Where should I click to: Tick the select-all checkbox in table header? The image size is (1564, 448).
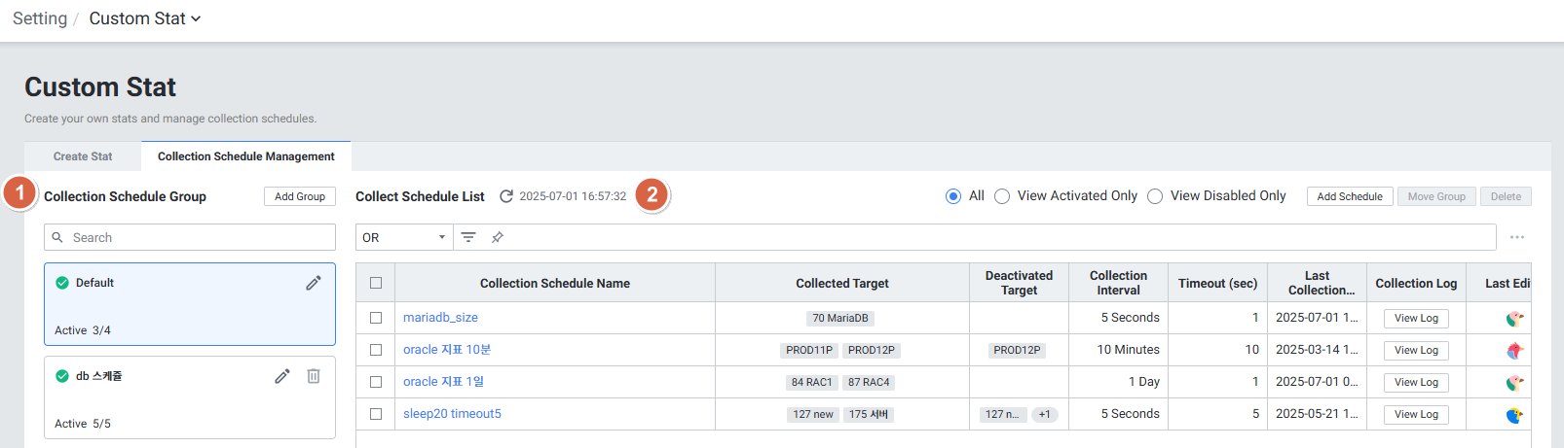pyautogui.click(x=376, y=283)
